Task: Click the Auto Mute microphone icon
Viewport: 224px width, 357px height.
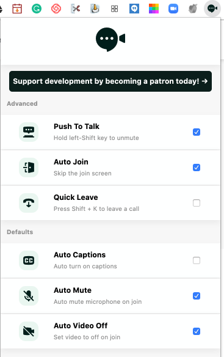Action: (29, 296)
